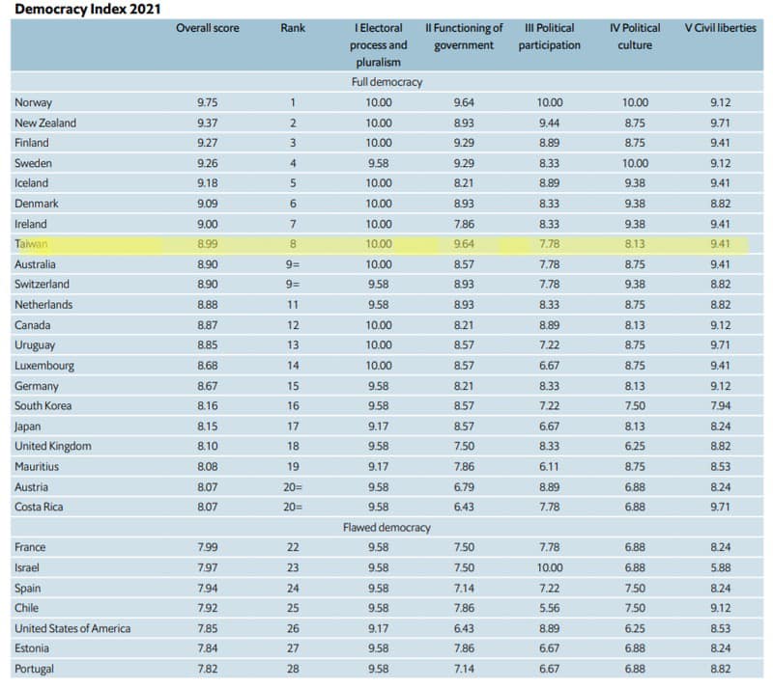The width and height of the screenshot is (773, 687).
Task: Click the "II Functioning of government" header
Action: coord(464,37)
